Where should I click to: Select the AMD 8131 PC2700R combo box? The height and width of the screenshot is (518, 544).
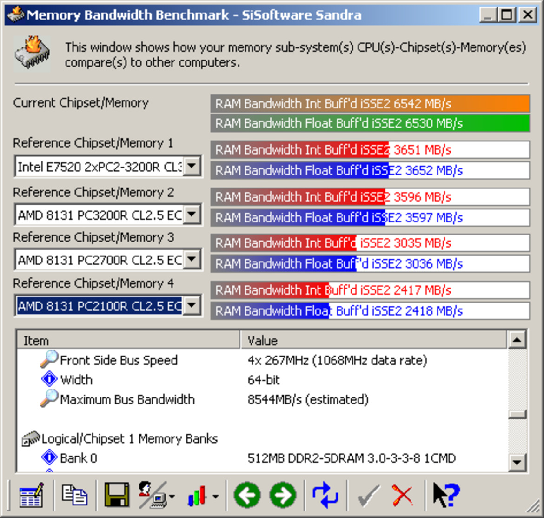[108, 260]
